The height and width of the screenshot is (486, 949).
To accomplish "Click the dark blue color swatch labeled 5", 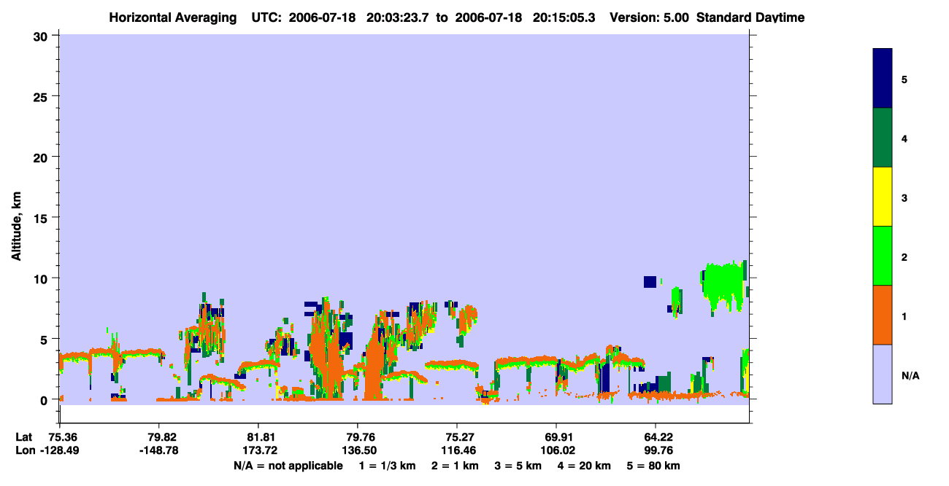I will tap(883, 79).
